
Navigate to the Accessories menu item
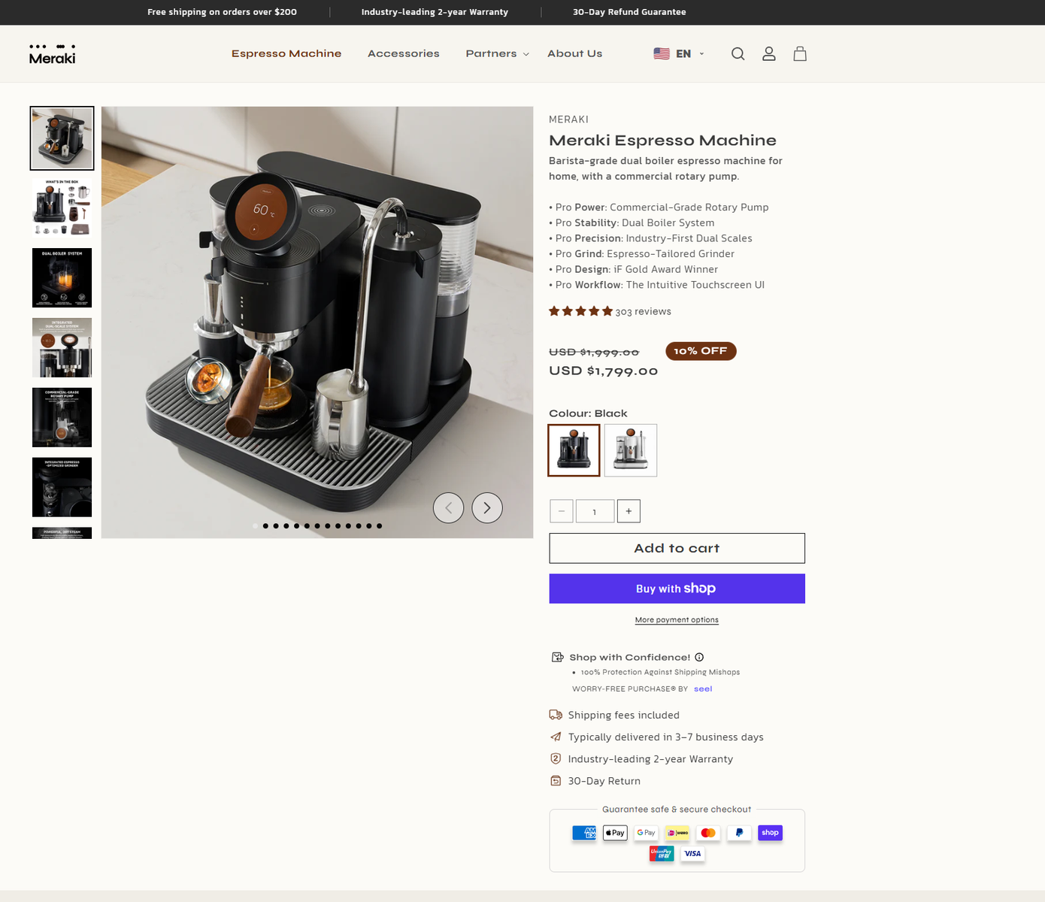tap(403, 53)
